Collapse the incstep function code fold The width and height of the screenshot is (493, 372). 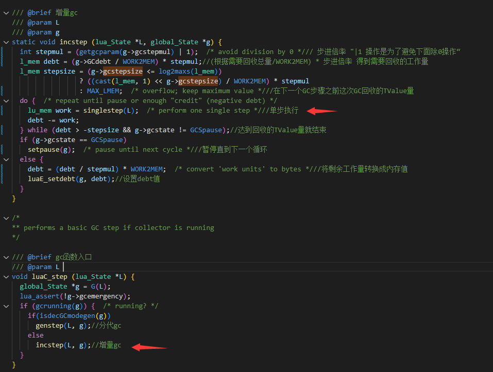pyautogui.click(x=6, y=42)
